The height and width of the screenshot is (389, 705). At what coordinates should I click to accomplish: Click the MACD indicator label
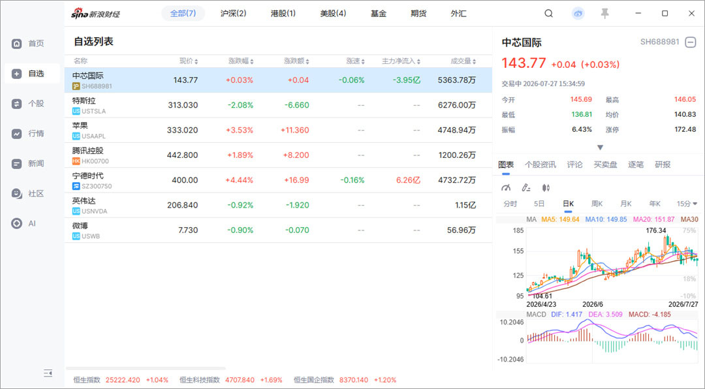(x=536, y=315)
